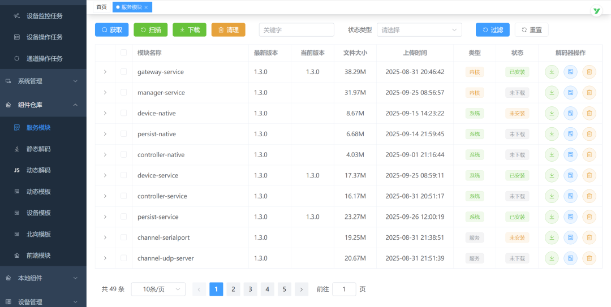Open the 10条/页 page size dropdown

pyautogui.click(x=158, y=289)
